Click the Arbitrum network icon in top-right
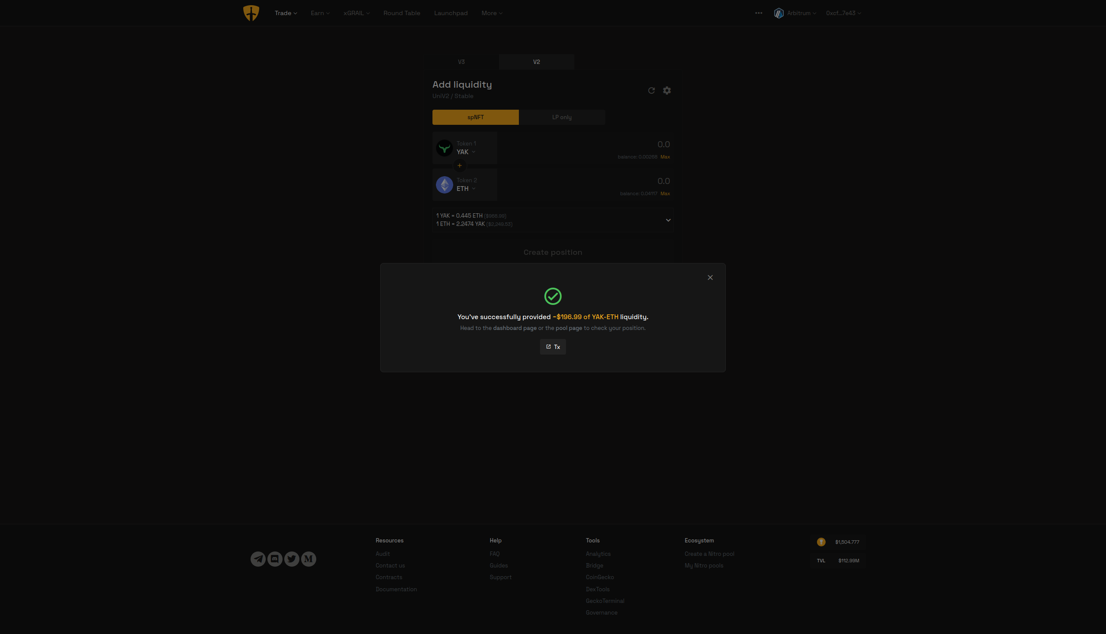Screen dimensions: 1106x634 (x=779, y=13)
